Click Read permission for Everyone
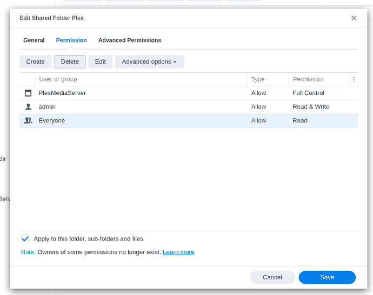Screen dimensions: 373x295 click(x=300, y=121)
